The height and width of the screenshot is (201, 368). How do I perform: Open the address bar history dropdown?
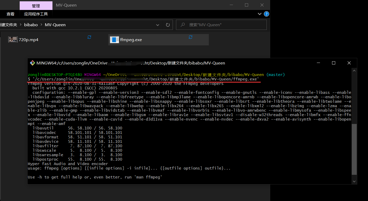click(158, 25)
